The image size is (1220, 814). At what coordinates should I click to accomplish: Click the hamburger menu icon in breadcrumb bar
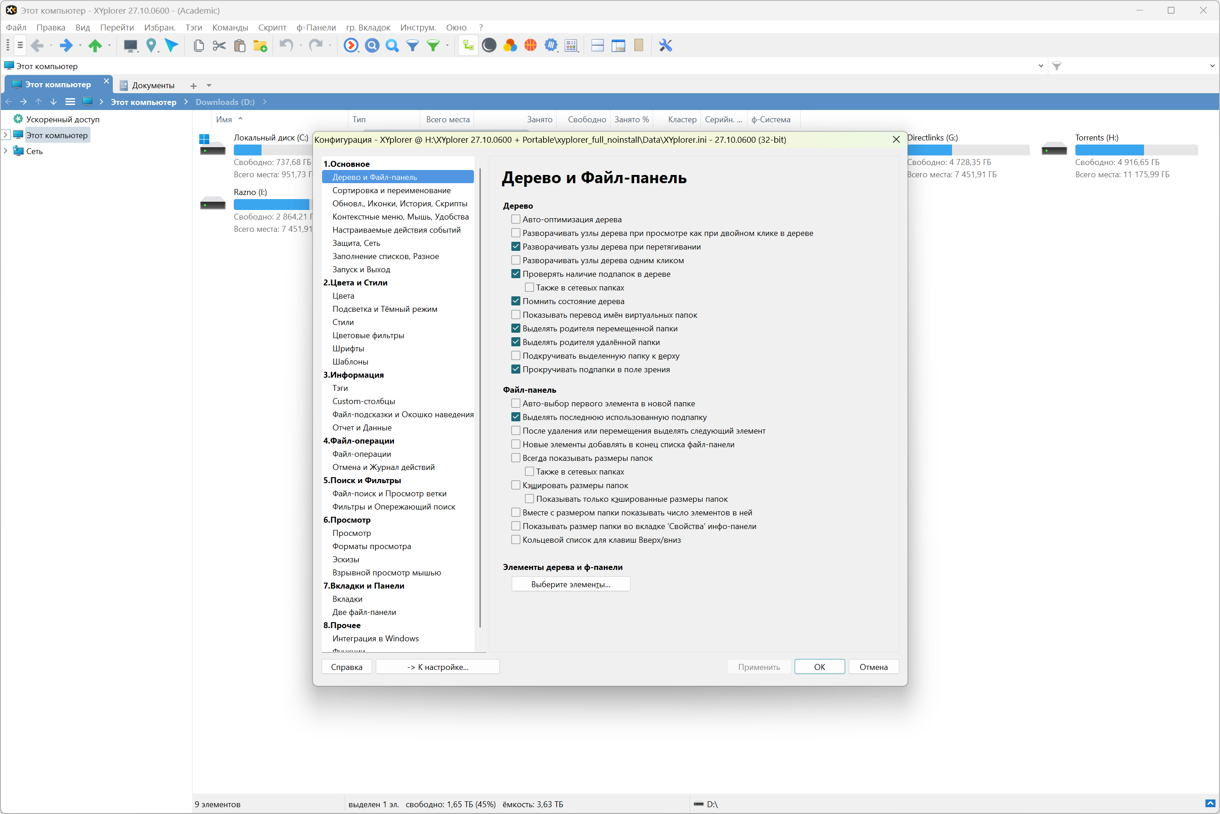[x=70, y=102]
